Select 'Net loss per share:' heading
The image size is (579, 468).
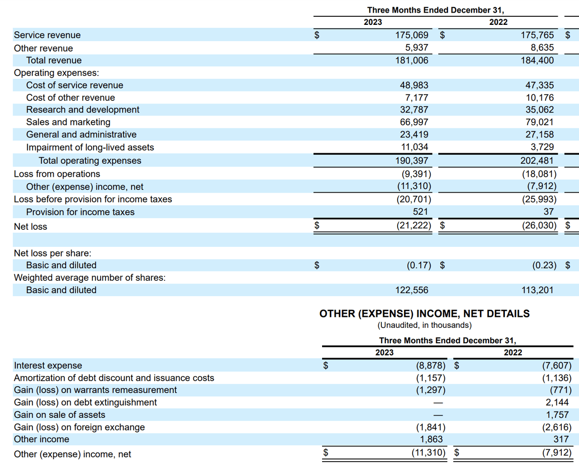coord(52,253)
